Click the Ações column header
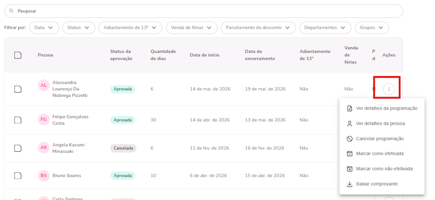This screenshot has width=435, height=200. coord(389,55)
